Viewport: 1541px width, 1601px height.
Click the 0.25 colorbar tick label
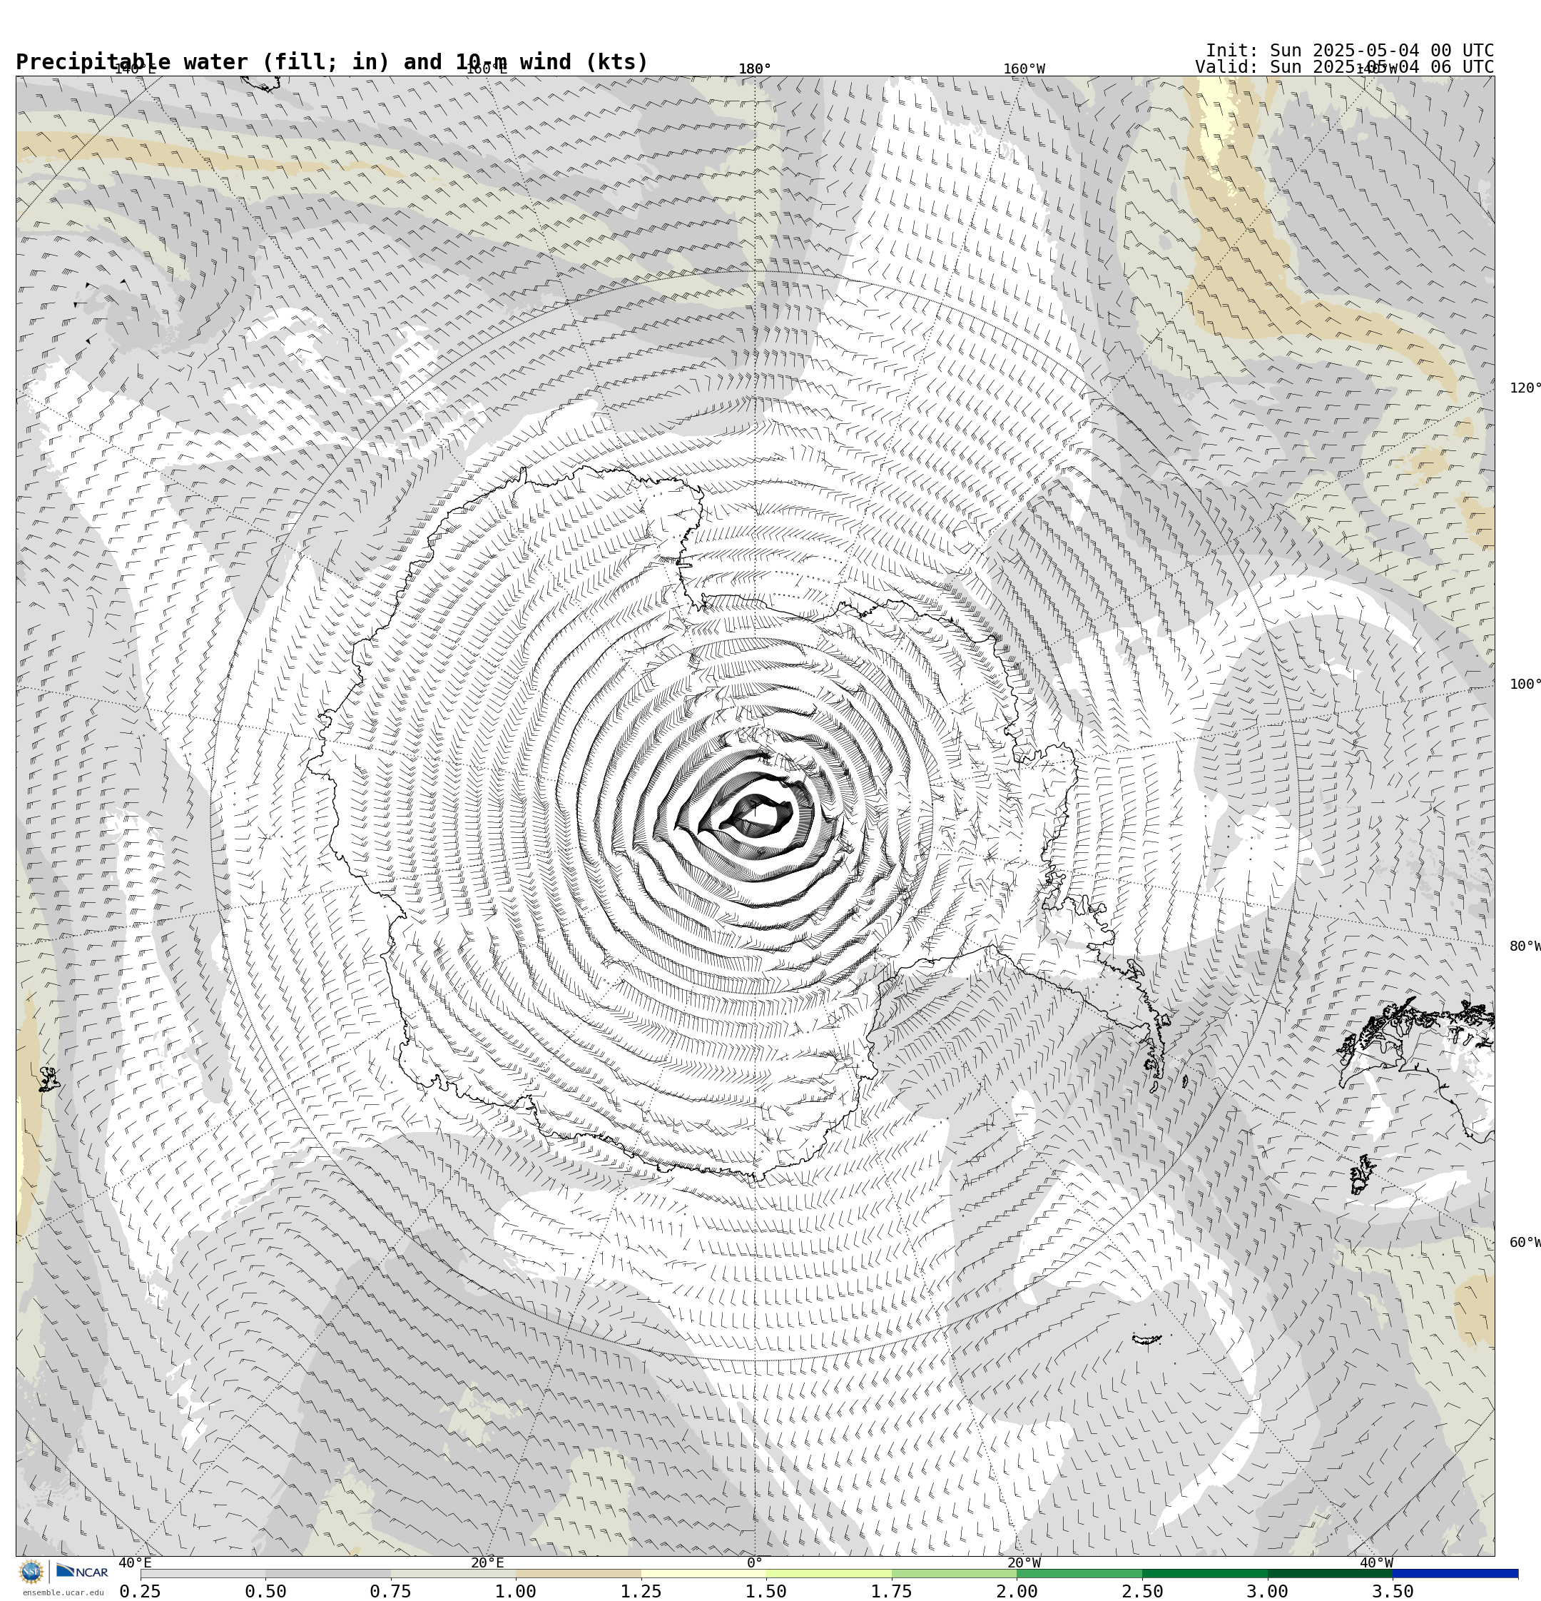pos(141,1591)
